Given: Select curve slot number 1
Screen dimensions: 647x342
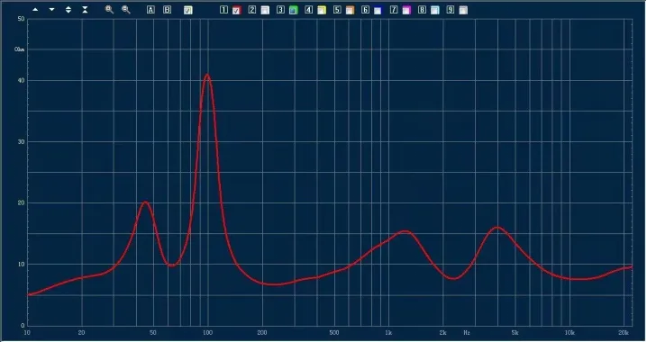Looking at the screenshot, I should pyautogui.click(x=223, y=10).
